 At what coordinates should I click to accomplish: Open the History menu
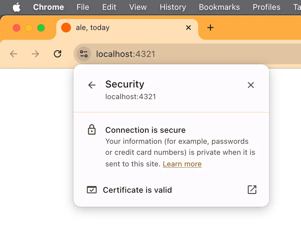point(173,7)
